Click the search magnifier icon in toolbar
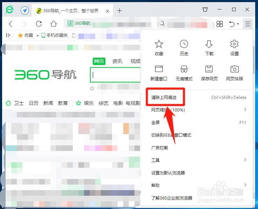The image size is (258, 209). pos(162,23)
